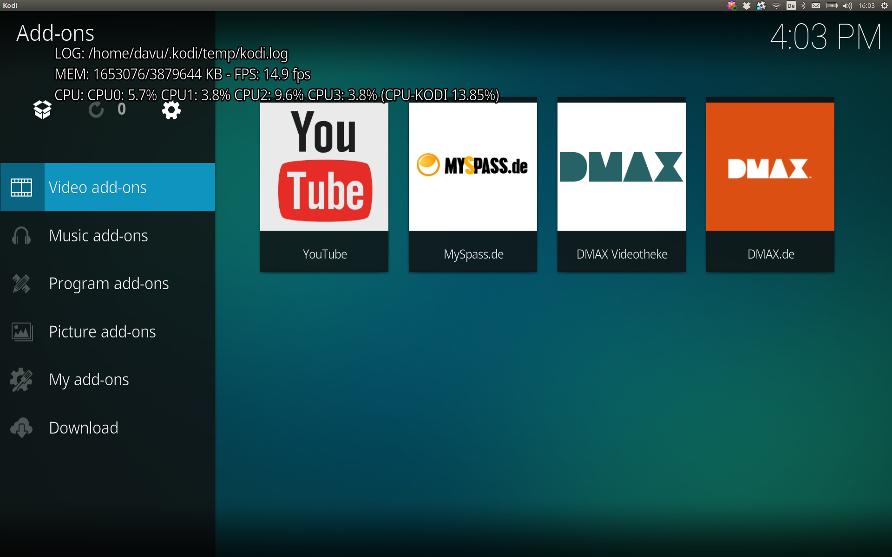Open the add-on browser box icon

click(42, 110)
